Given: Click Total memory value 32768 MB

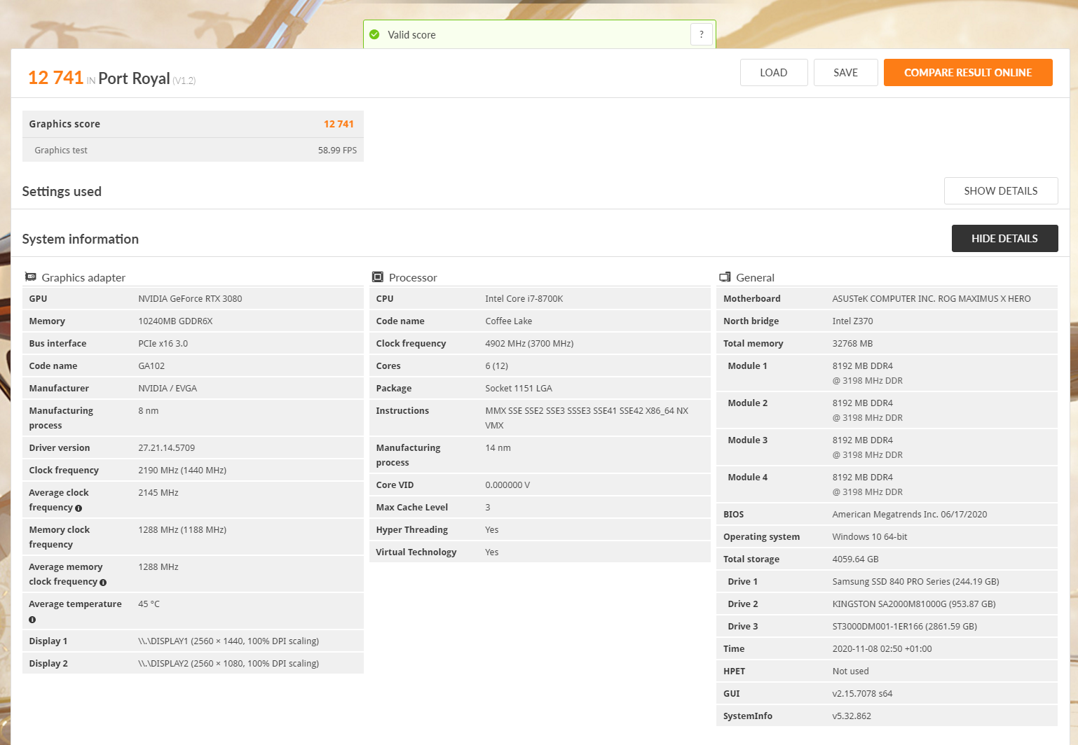Looking at the screenshot, I should [x=852, y=343].
